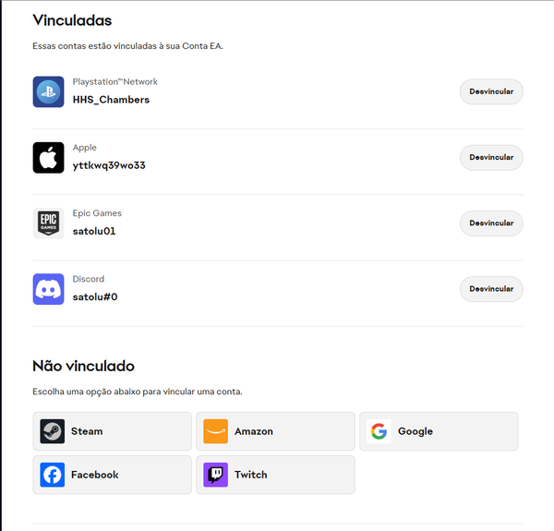554x531 pixels.
Task: Click the Epic Games logo icon
Action: (48, 223)
